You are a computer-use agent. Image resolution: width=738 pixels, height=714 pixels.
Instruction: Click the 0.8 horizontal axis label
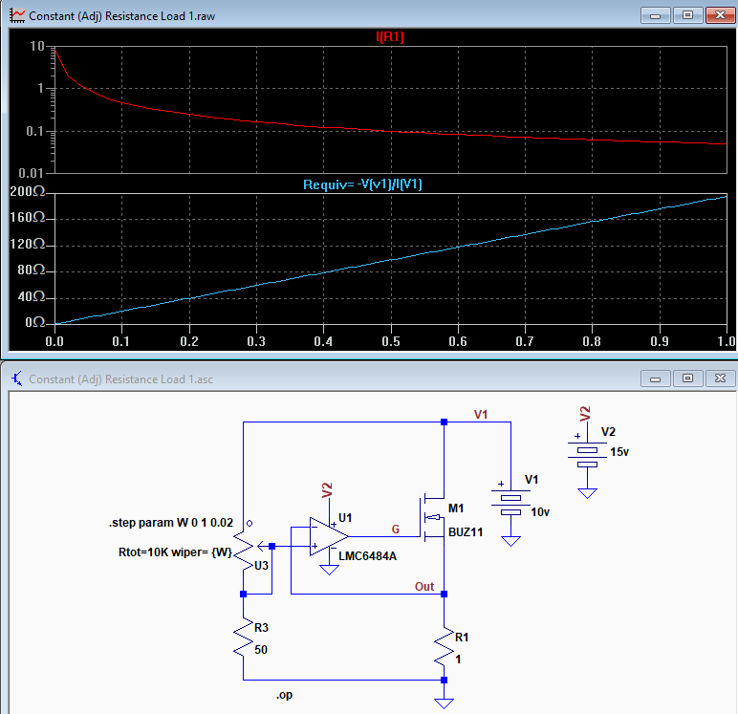[x=592, y=341]
